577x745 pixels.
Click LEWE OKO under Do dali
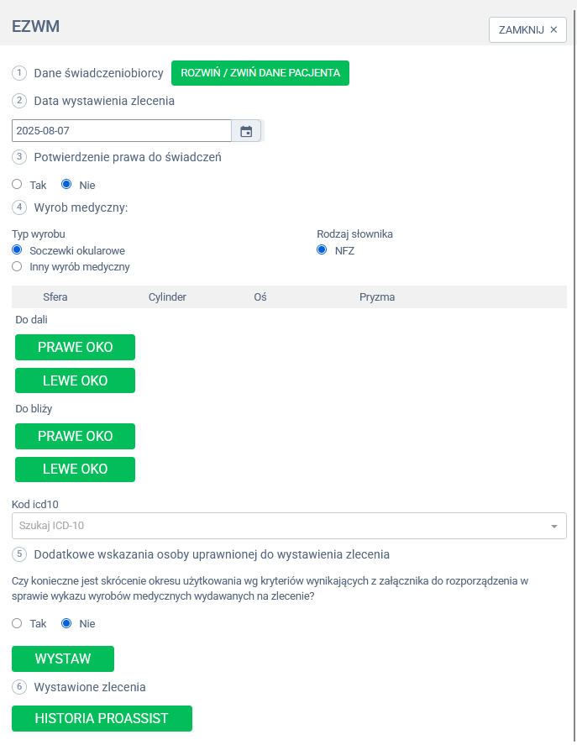point(75,380)
